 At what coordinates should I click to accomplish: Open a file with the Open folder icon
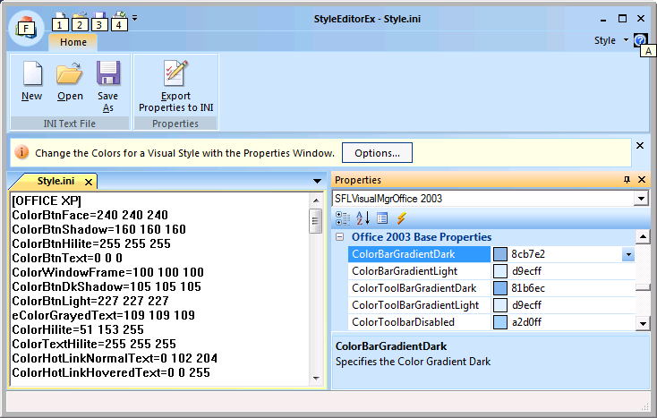coord(70,74)
